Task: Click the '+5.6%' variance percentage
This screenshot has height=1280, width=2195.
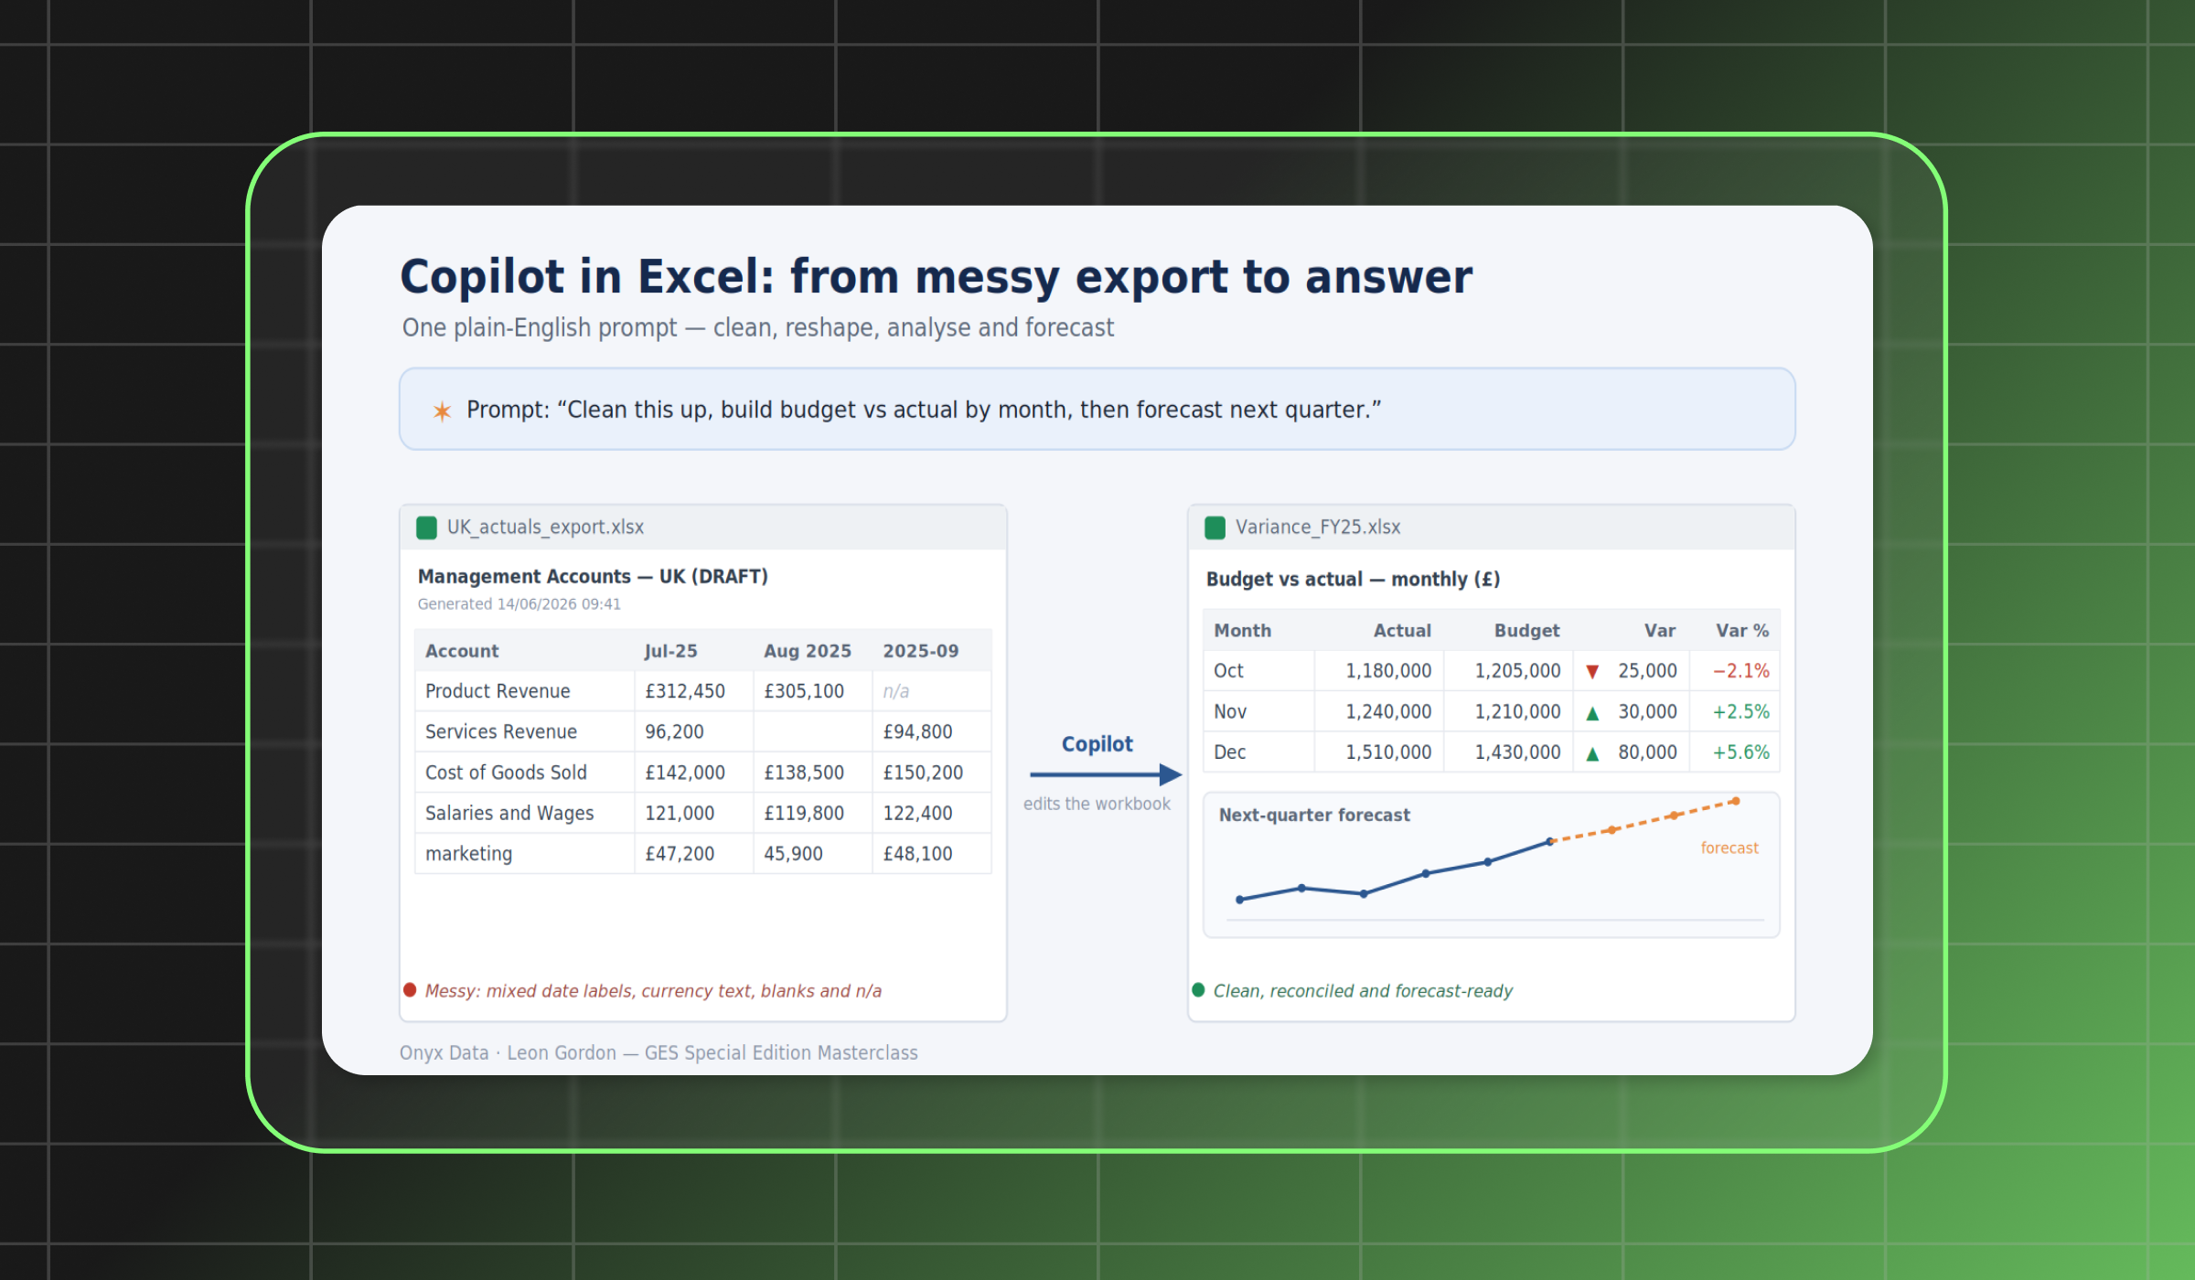Action: [x=1741, y=752]
